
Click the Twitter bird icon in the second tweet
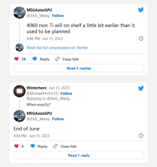click(141, 88)
